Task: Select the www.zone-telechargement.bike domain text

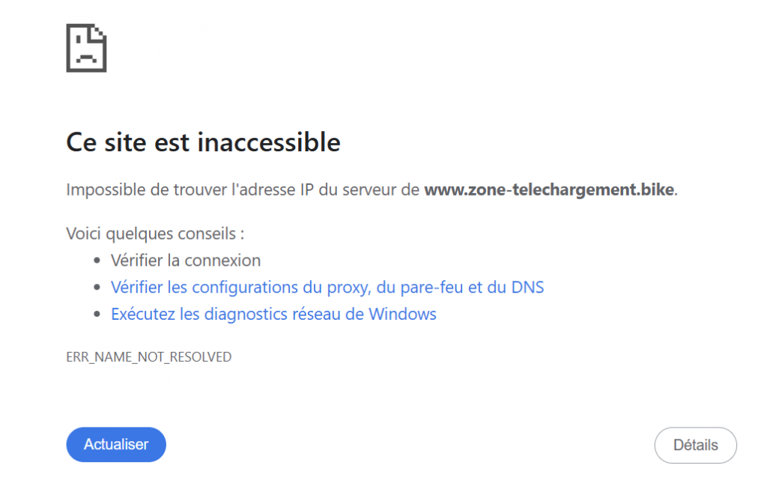Action: point(549,189)
